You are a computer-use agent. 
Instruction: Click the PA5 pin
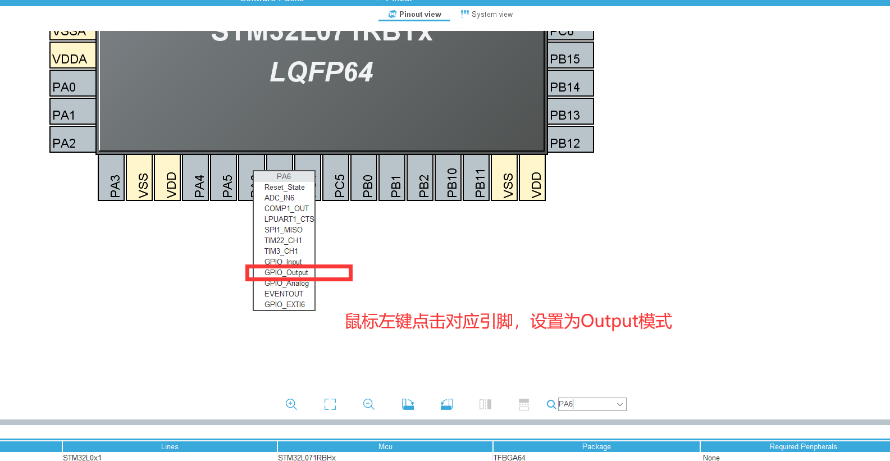[223, 177]
